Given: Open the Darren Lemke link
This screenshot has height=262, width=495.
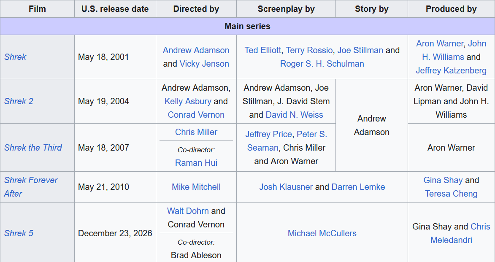Looking at the screenshot, I should 358,187.
